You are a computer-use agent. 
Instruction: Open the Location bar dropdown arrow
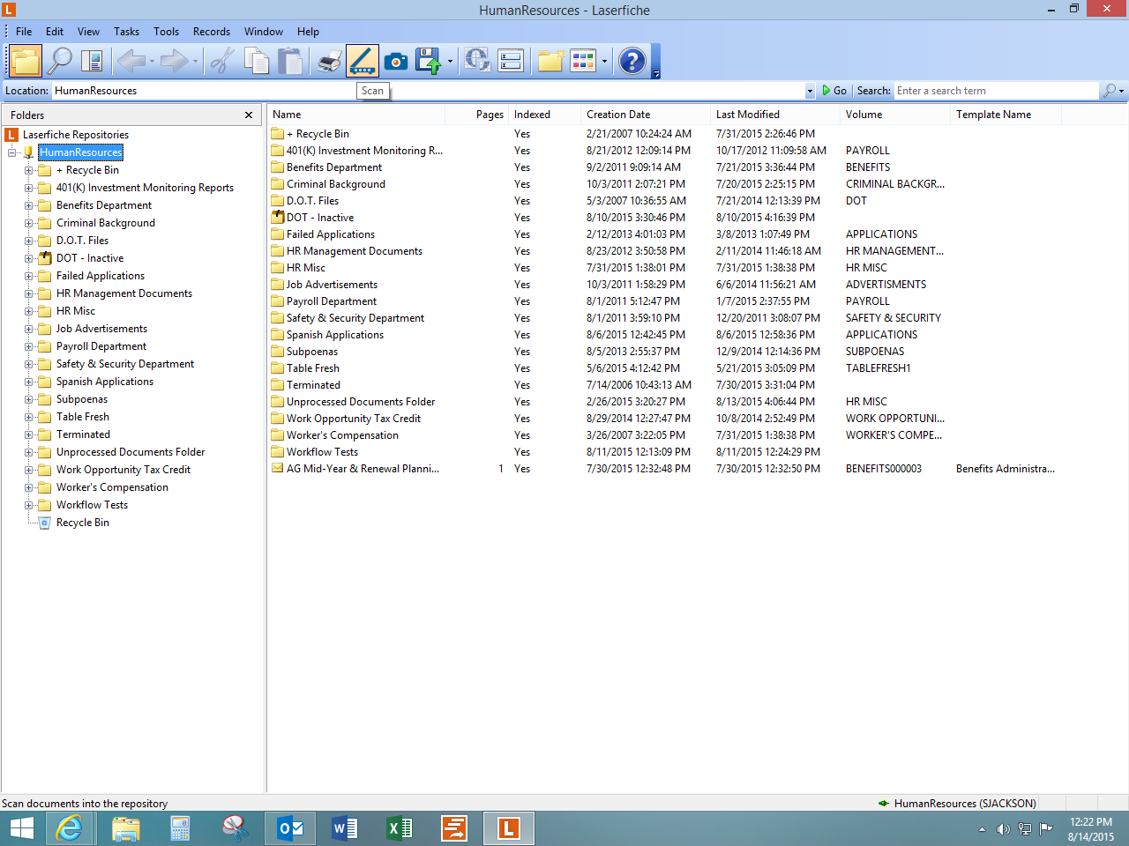point(810,91)
